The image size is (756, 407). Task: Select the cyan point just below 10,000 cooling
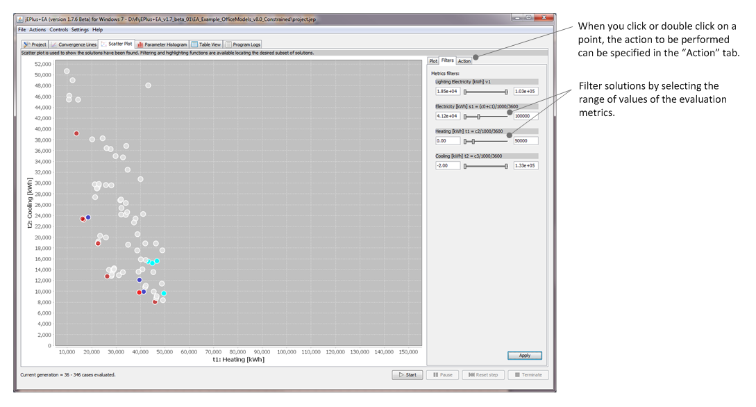coord(164,293)
